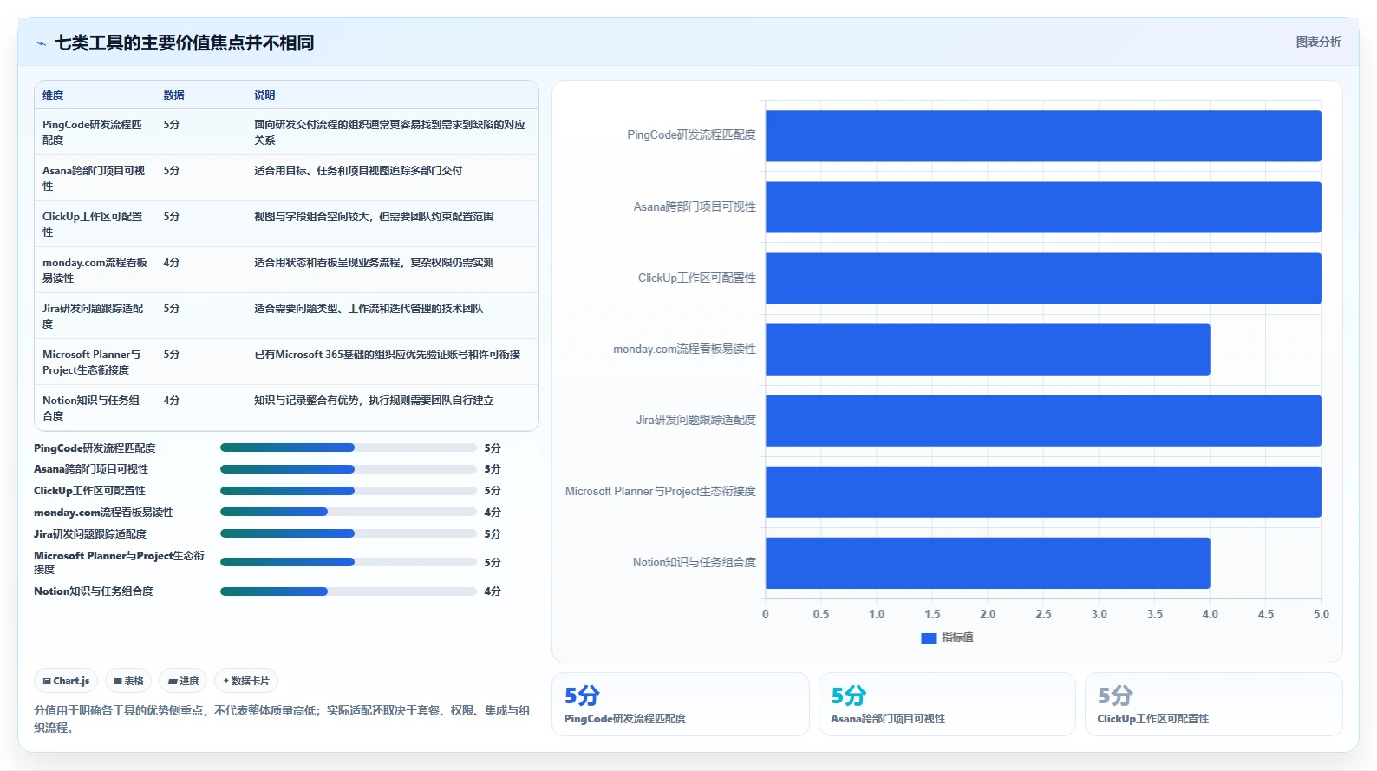Click the Notion知识与任务组合度 chart bar
The height and width of the screenshot is (771, 1377).
pos(988,563)
